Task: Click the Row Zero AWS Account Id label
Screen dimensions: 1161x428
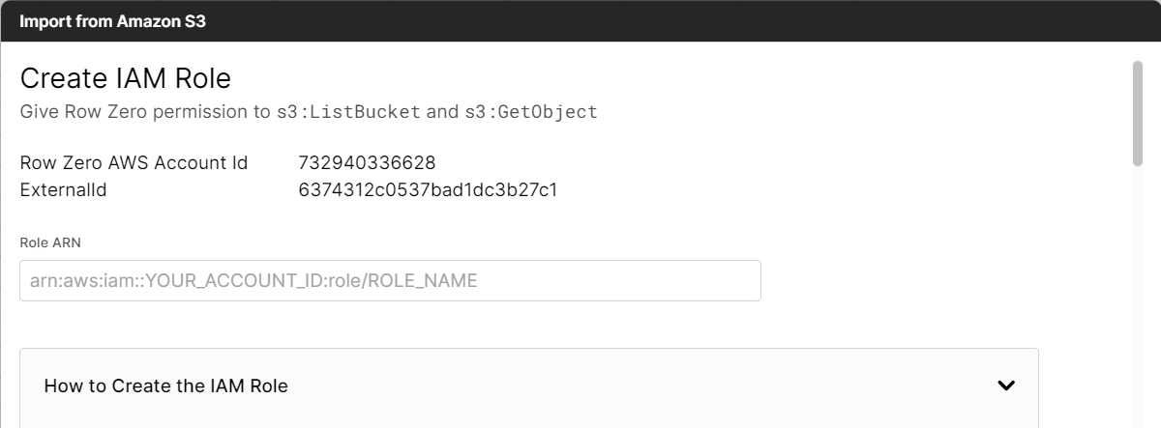Action: [x=134, y=162]
